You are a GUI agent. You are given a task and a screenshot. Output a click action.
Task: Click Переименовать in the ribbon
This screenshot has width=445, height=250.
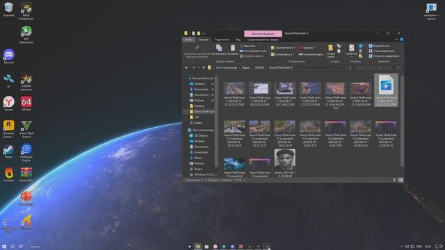[x=311, y=54]
